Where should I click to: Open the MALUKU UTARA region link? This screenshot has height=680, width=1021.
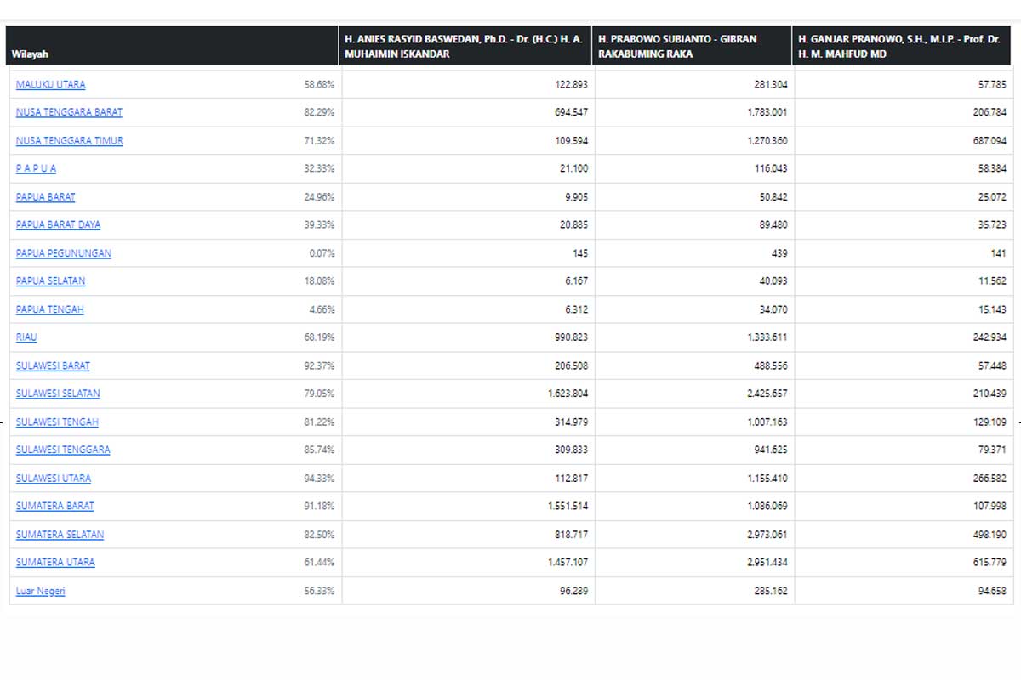[50, 85]
